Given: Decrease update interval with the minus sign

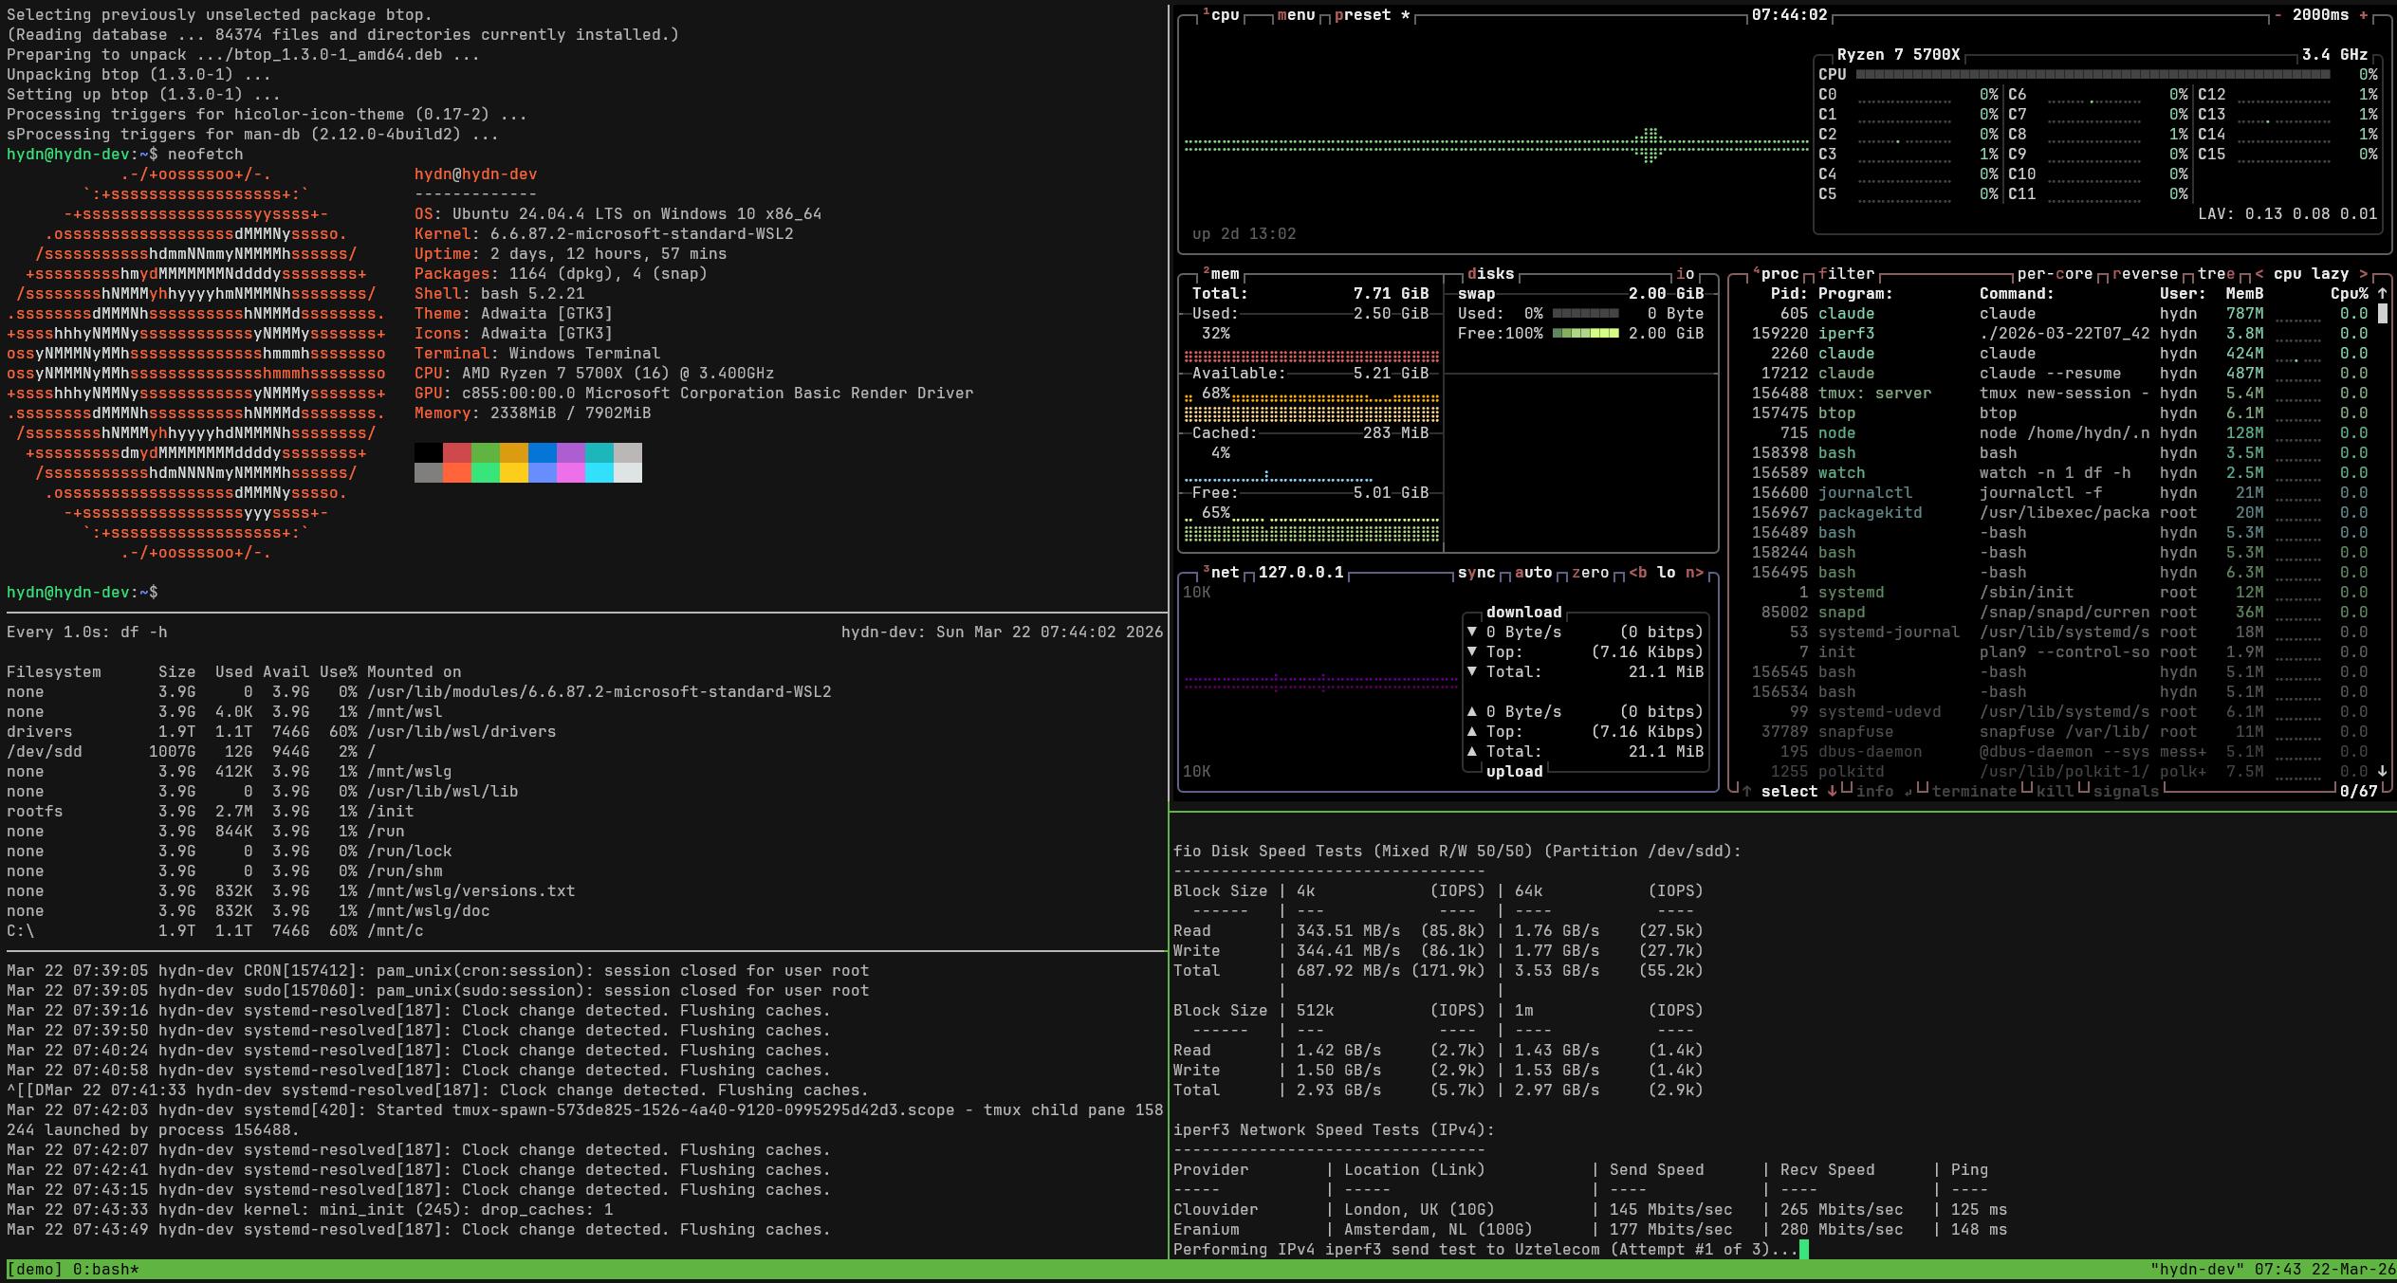Looking at the screenshot, I should click(2277, 15).
